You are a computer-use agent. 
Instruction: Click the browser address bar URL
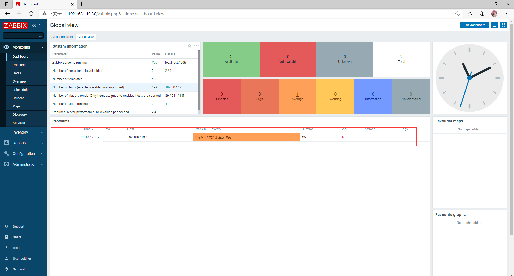click(x=116, y=14)
